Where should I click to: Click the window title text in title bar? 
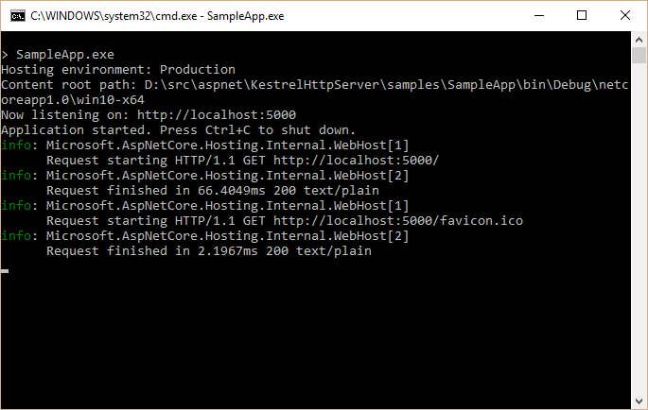(x=142, y=15)
